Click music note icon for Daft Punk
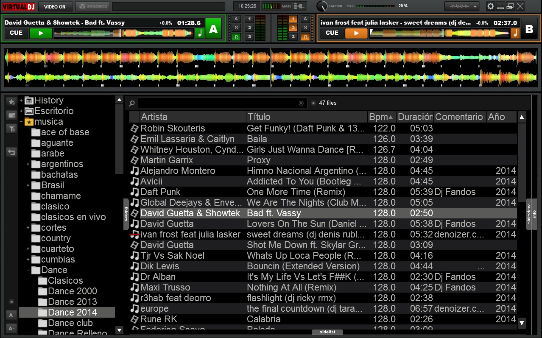 [134, 192]
